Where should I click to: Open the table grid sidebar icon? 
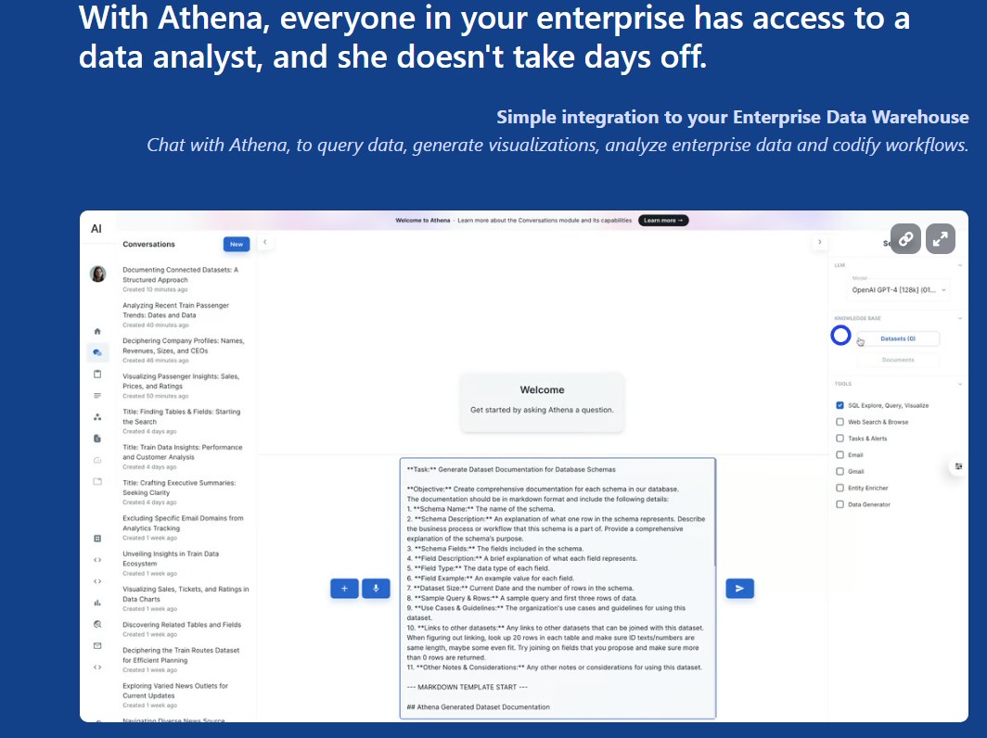[x=96, y=539]
